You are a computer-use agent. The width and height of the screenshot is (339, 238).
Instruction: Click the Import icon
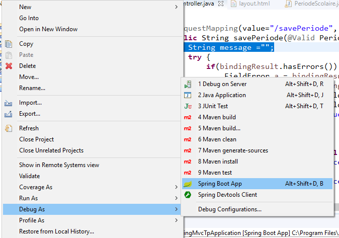[8, 103]
